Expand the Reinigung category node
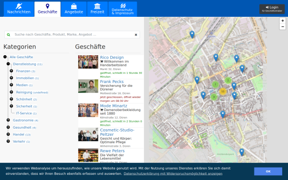The height and width of the screenshot is (180, 288). (12, 92)
